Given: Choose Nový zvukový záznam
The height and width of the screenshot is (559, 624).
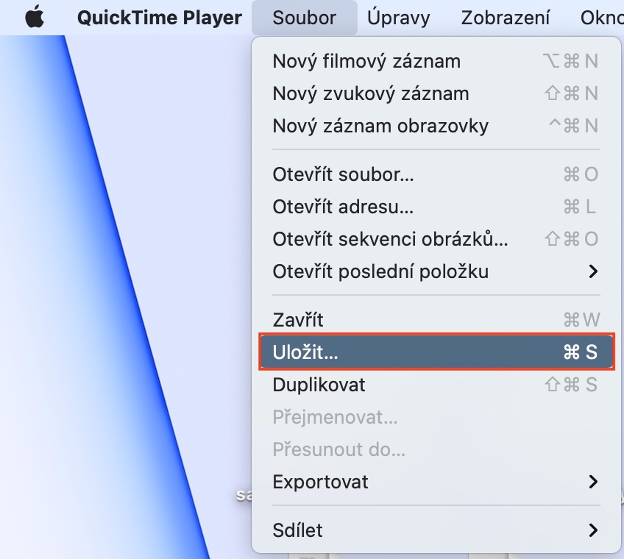Looking at the screenshot, I should 436,94.
